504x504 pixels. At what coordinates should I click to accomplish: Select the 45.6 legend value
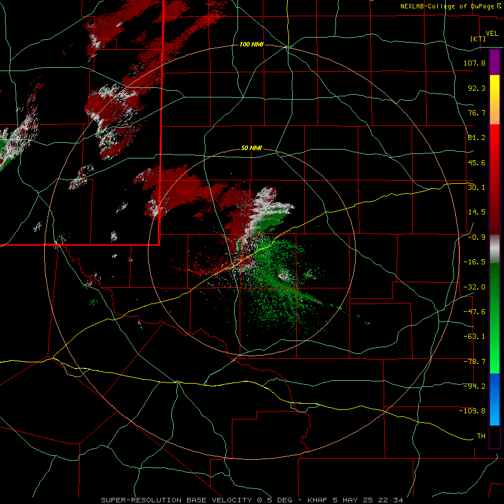click(477, 162)
